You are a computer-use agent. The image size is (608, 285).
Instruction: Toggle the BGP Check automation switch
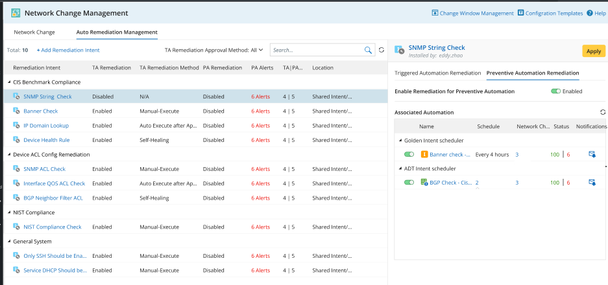click(409, 183)
